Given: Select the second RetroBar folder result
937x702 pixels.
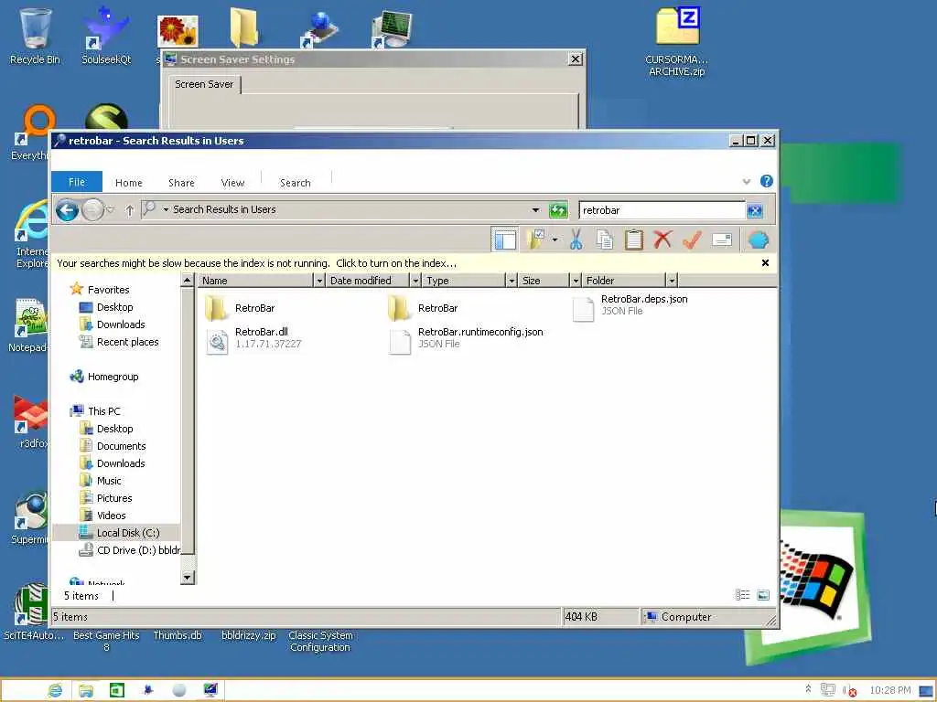Looking at the screenshot, I should (x=423, y=308).
